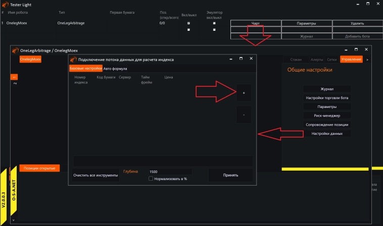Toggle OnelegMoex robot Вкл/выкл checkbox
Viewport: 383px width, 226px height.
coord(188,23)
